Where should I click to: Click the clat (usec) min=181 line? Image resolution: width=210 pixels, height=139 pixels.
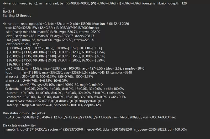pyautogui.click(x=50, y=36)
